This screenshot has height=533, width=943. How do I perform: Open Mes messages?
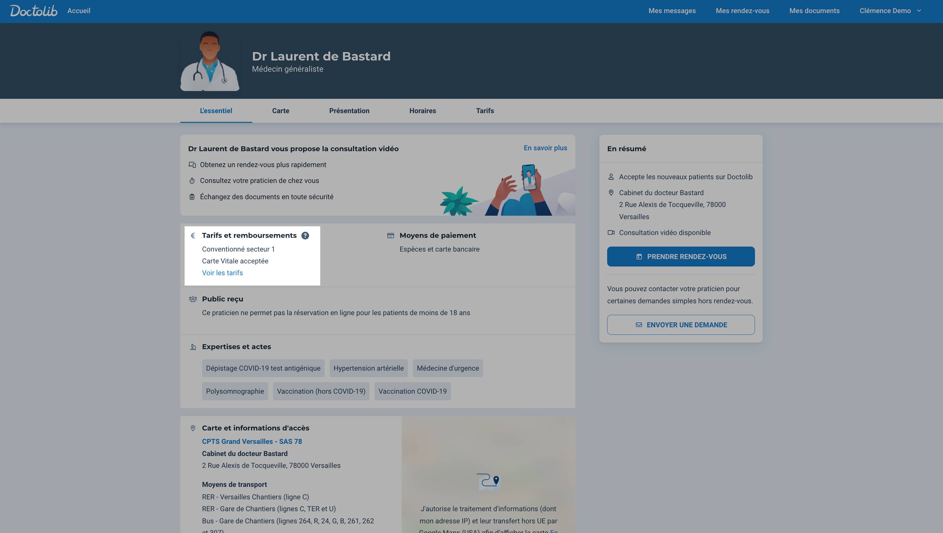672,11
